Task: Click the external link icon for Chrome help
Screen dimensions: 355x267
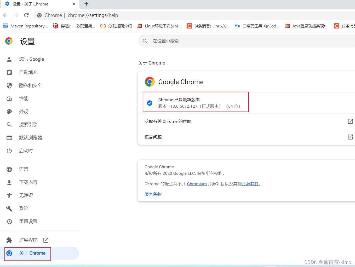Action: click(350, 121)
